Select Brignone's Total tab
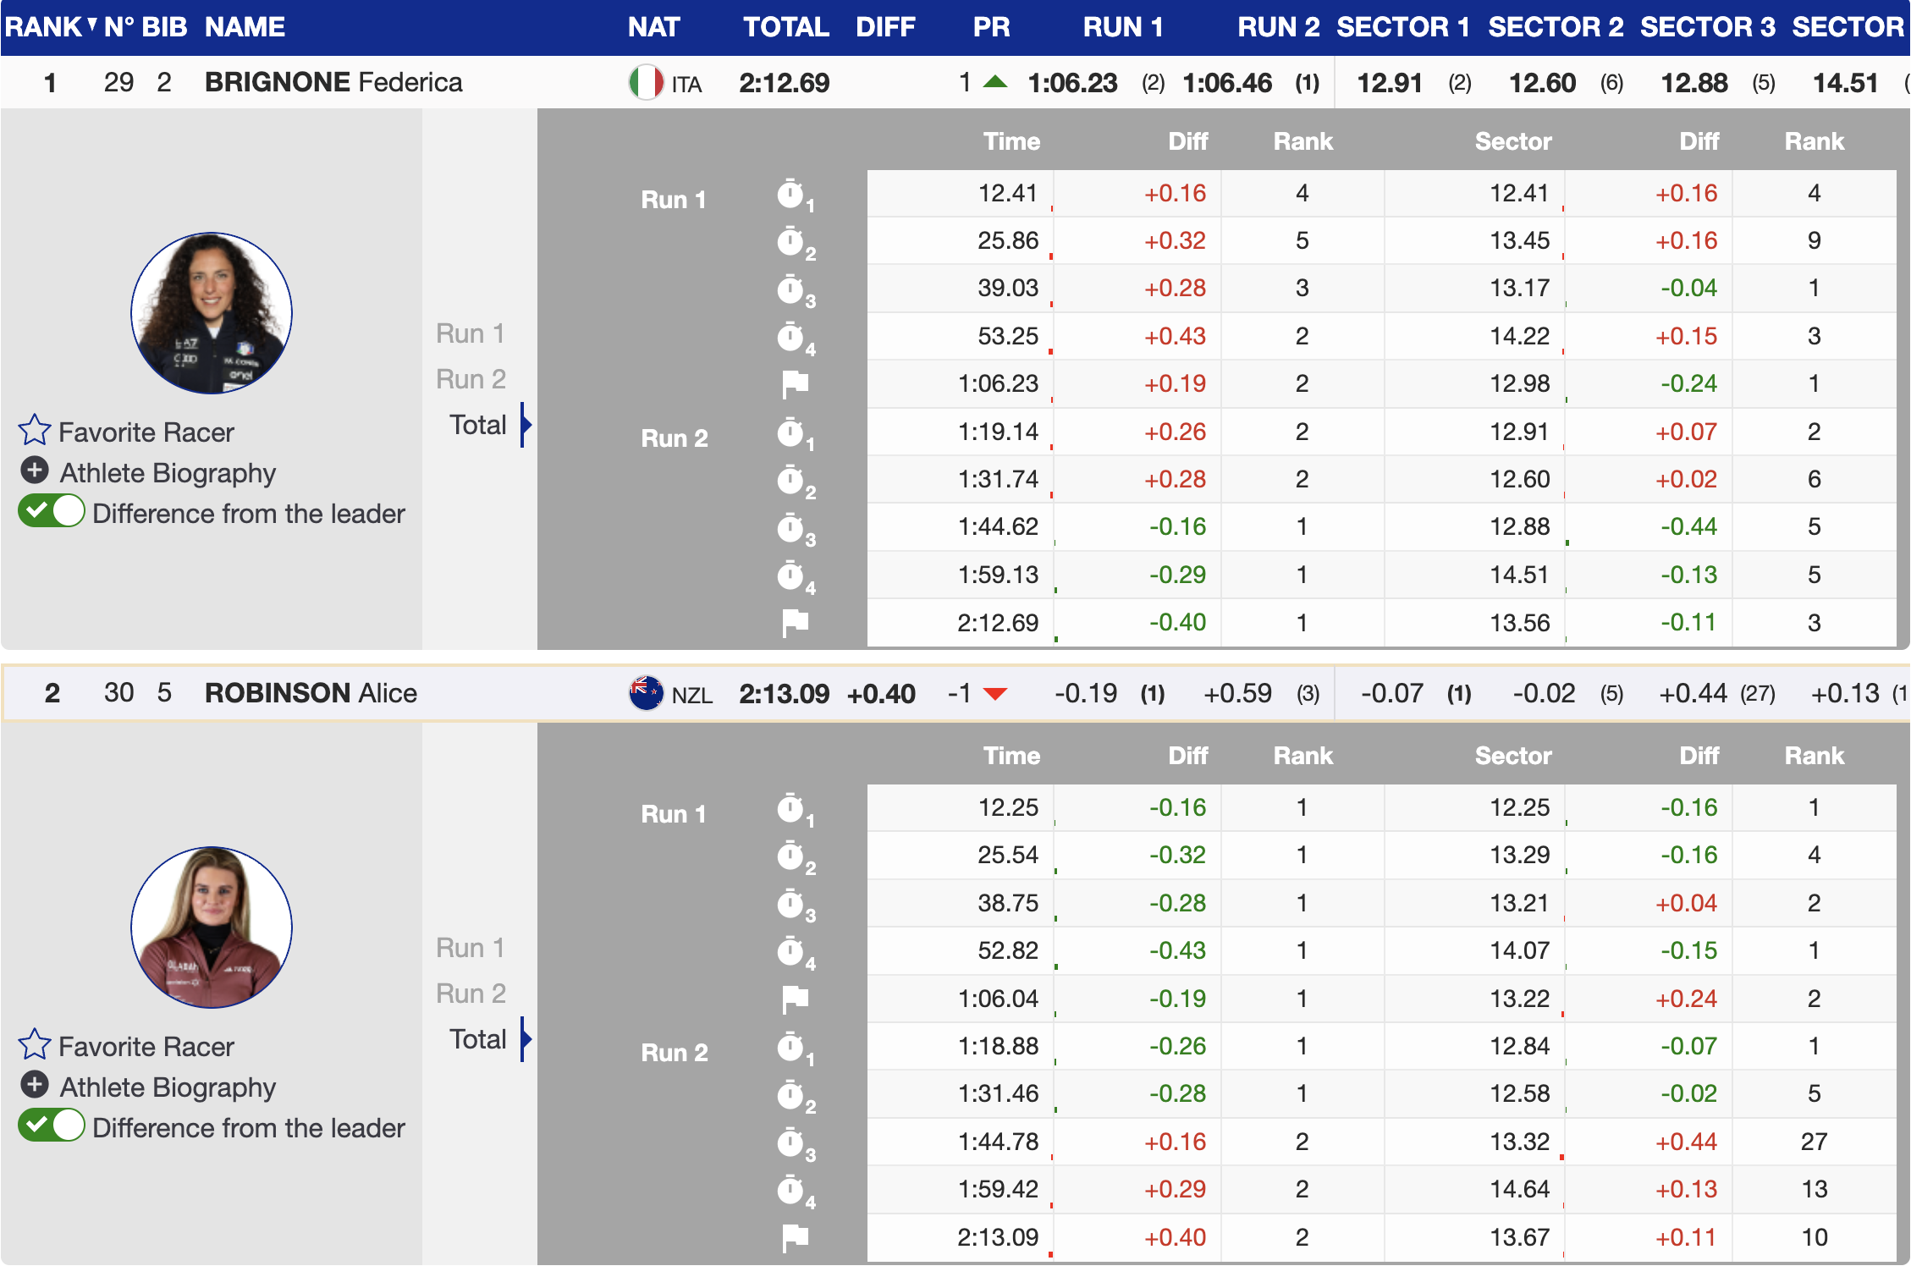 coord(478,425)
